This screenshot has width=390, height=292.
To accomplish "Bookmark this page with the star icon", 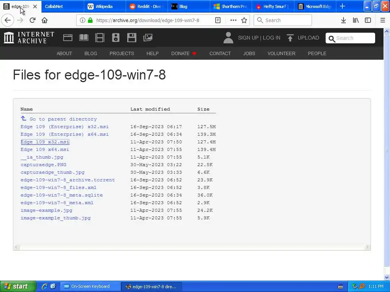I will [244, 21].
